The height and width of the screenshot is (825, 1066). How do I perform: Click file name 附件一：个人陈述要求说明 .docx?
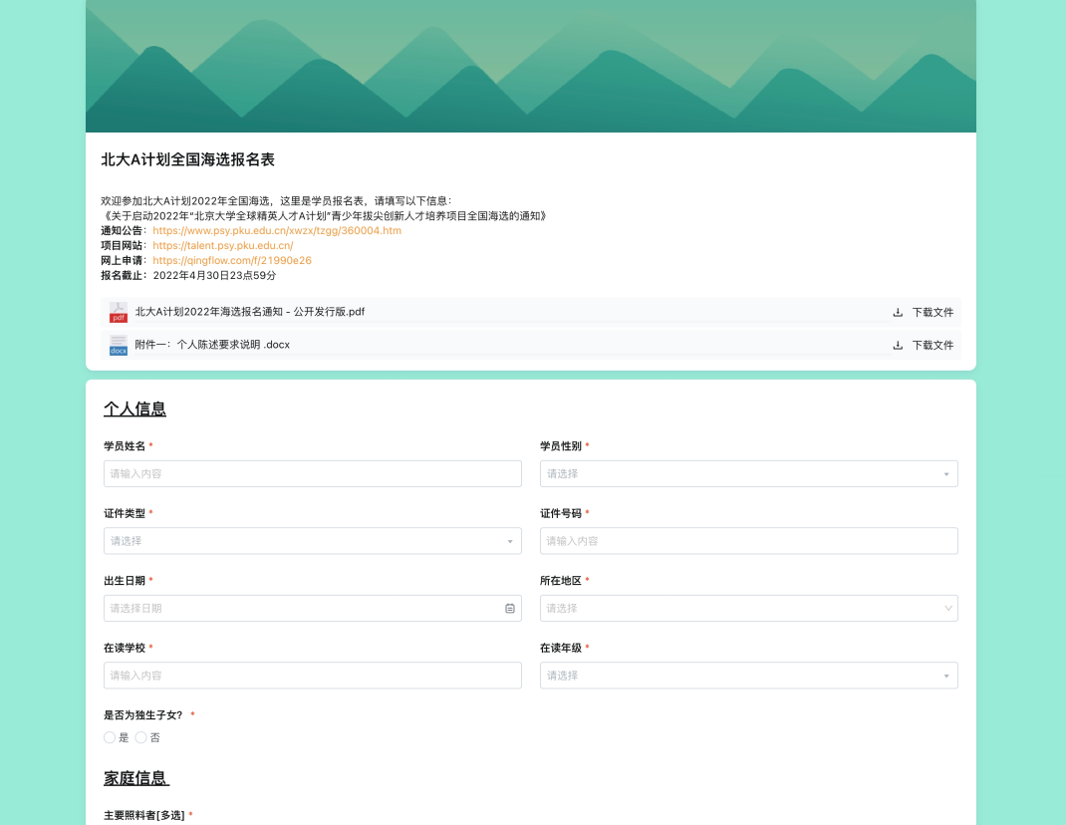pos(212,345)
